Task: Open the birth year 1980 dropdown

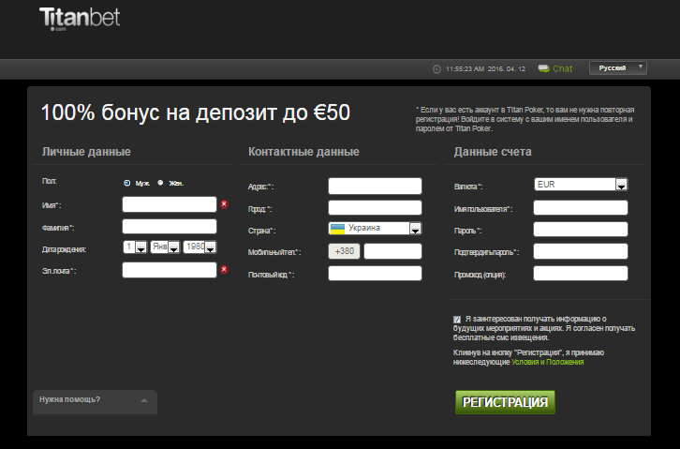Action: [200, 247]
